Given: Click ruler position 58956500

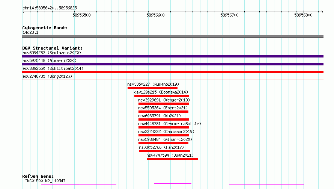Looking at the screenshot, I should point(81,15).
